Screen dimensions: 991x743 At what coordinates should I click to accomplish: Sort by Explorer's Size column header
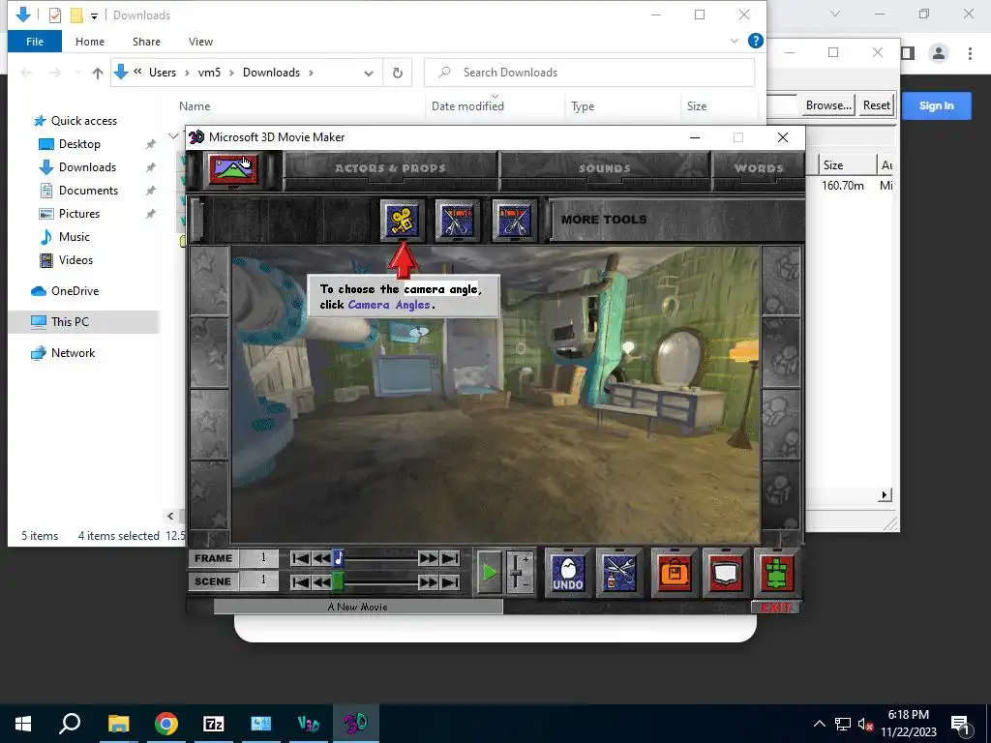click(x=697, y=106)
